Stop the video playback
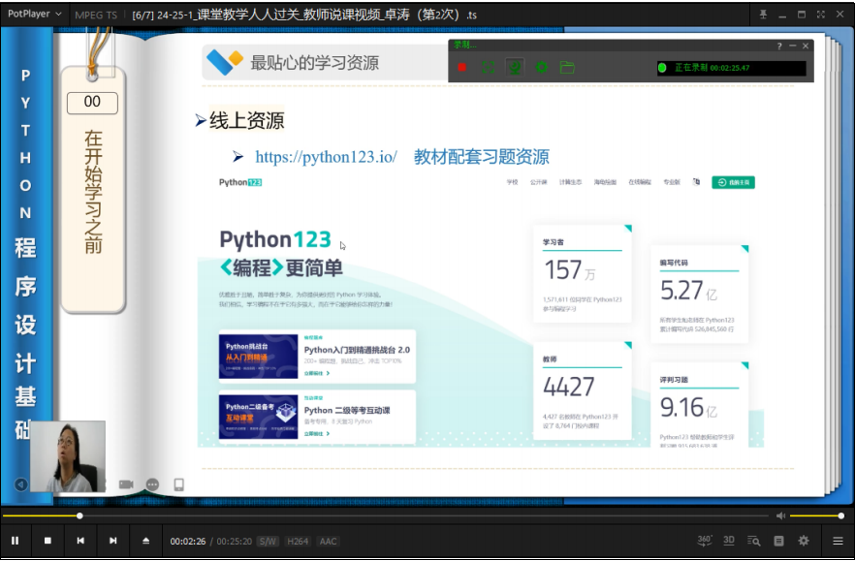This screenshot has height=561, width=855. coord(47,541)
